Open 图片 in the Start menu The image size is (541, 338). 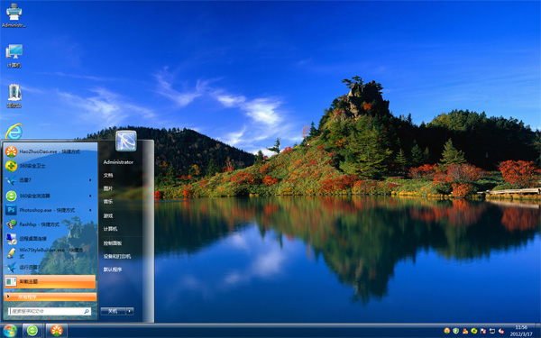[108, 188]
